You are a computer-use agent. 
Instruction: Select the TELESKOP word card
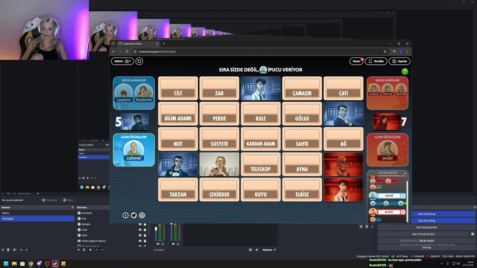click(260, 164)
